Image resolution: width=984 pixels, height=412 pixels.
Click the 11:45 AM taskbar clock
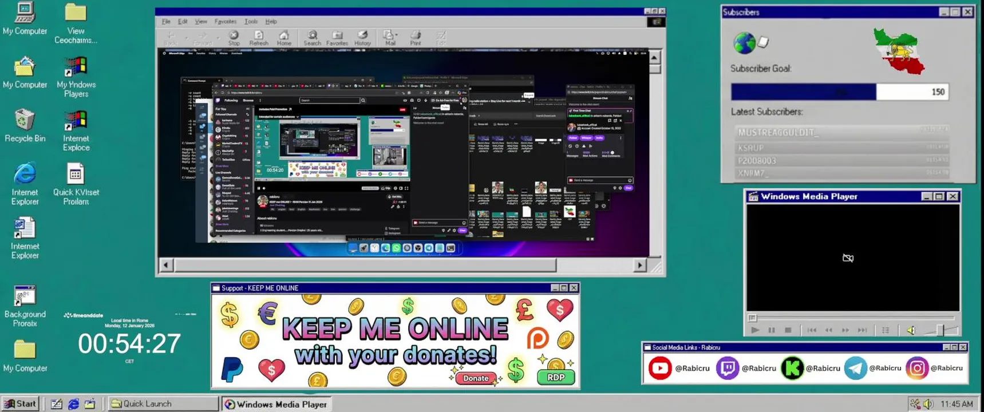coord(957,404)
